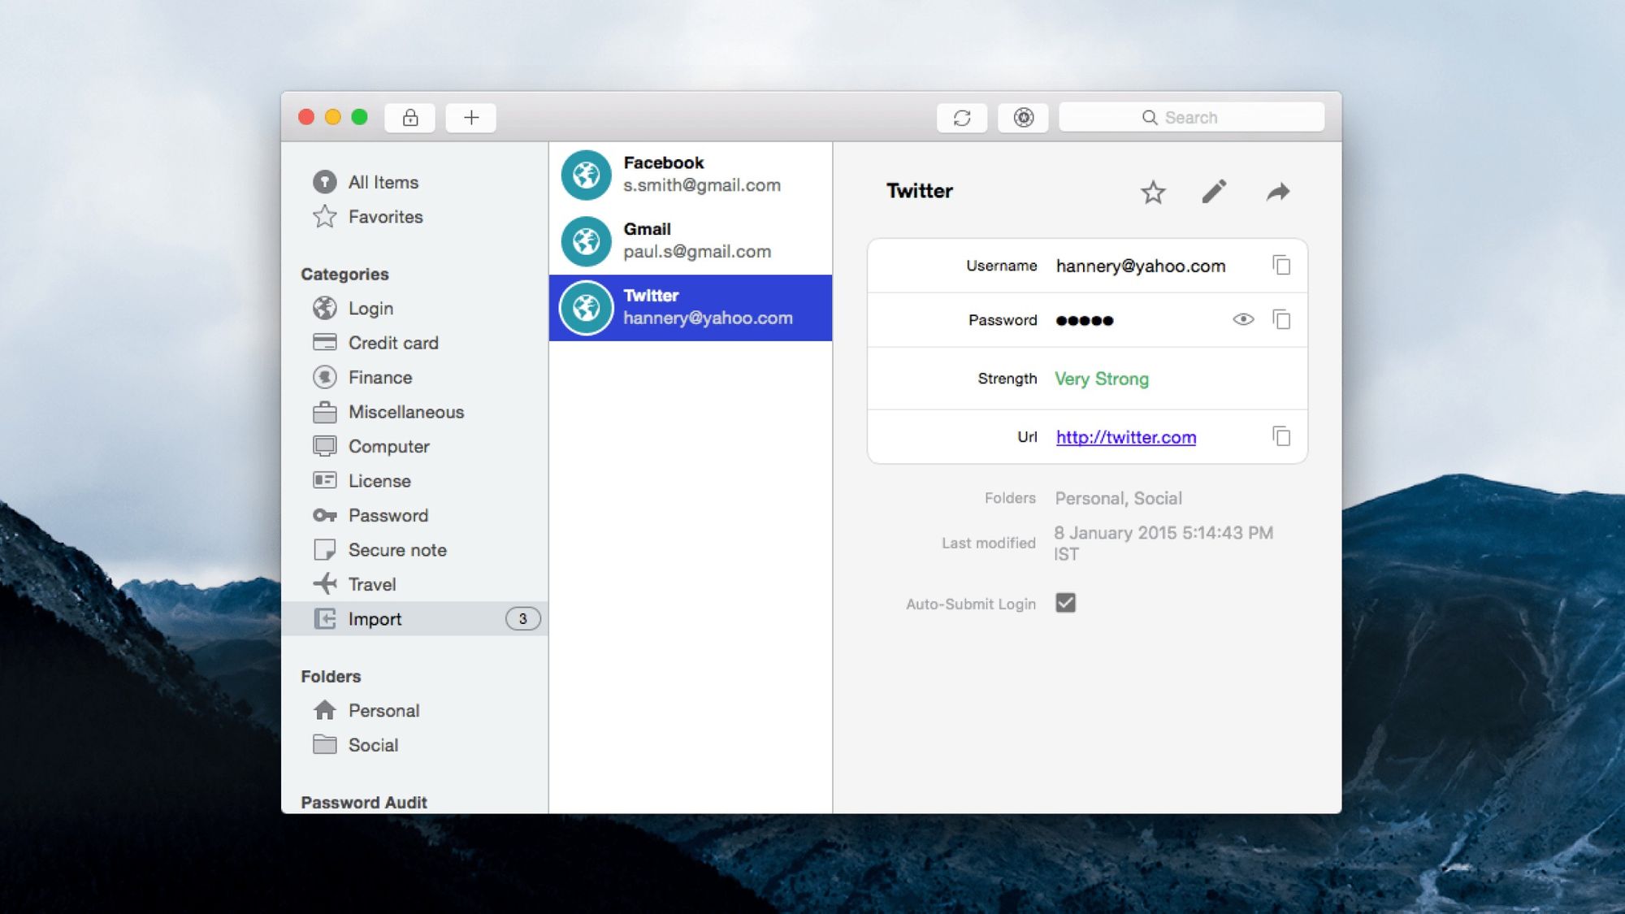Open the Social folder
Screen dimensions: 1625x914
coord(373,745)
